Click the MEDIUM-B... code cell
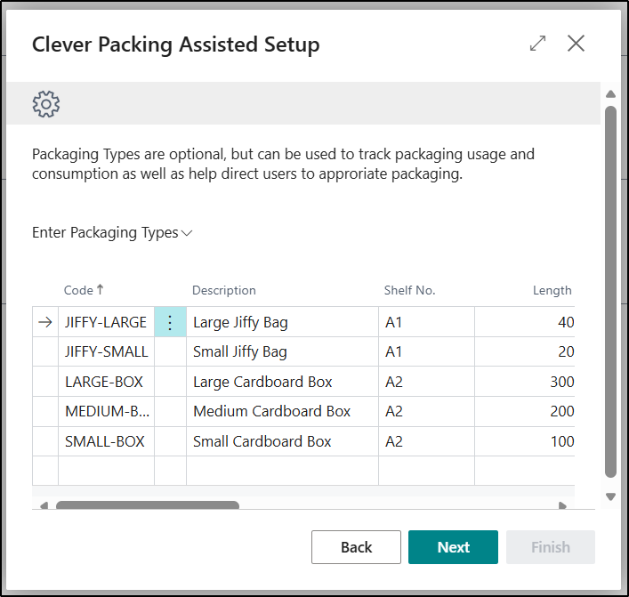629x597 pixels. (106, 412)
